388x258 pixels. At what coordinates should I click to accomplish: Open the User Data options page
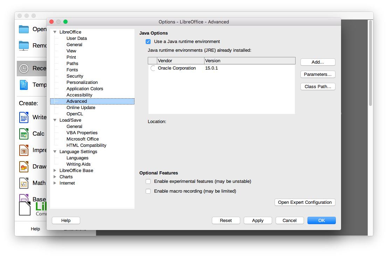tap(77, 38)
